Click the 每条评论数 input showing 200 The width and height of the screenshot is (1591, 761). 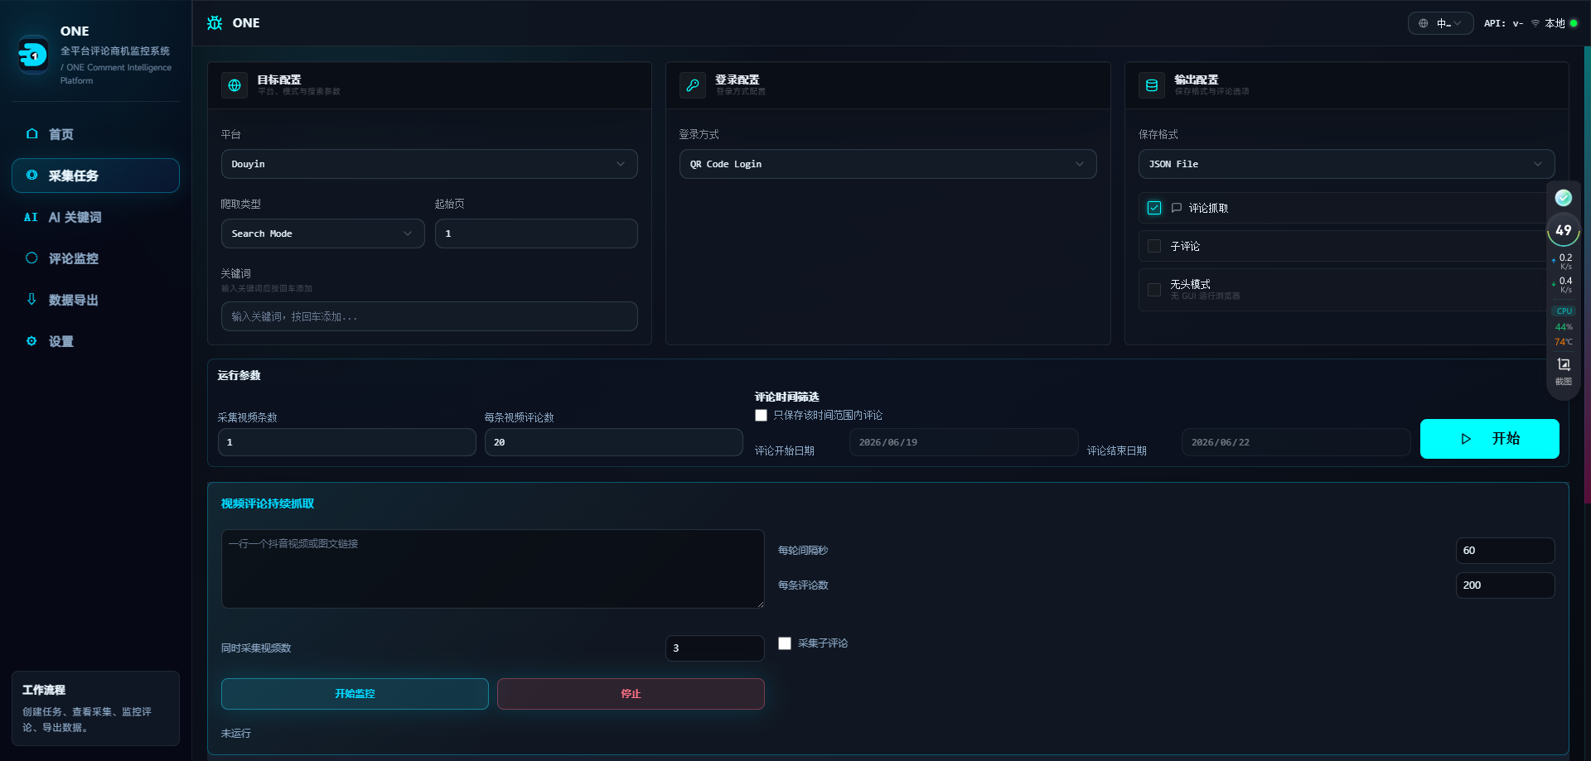pos(1505,585)
